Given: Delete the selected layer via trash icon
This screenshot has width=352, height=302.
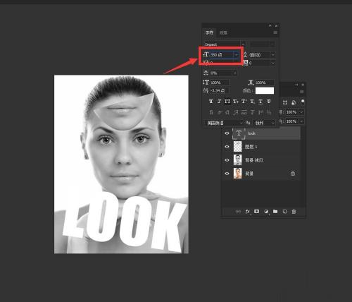Looking at the screenshot, I should pos(294,212).
